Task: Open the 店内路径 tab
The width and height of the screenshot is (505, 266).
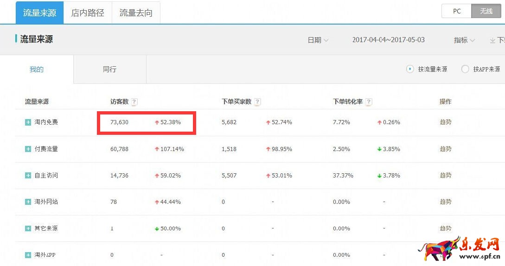Action: tap(88, 13)
